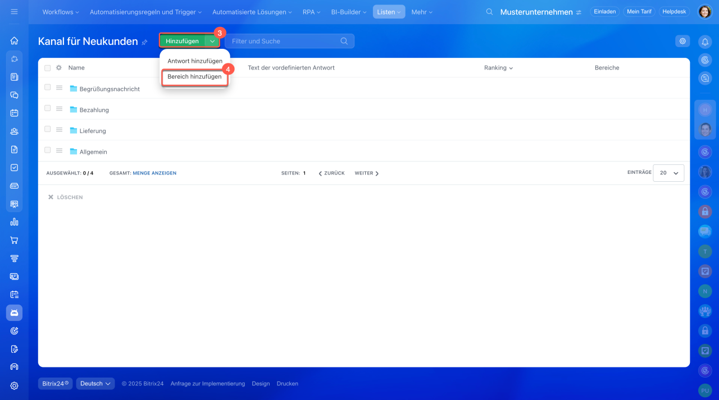Screen dimensions: 719x400
Task: Open the document signing pen icon
Action: [14, 349]
